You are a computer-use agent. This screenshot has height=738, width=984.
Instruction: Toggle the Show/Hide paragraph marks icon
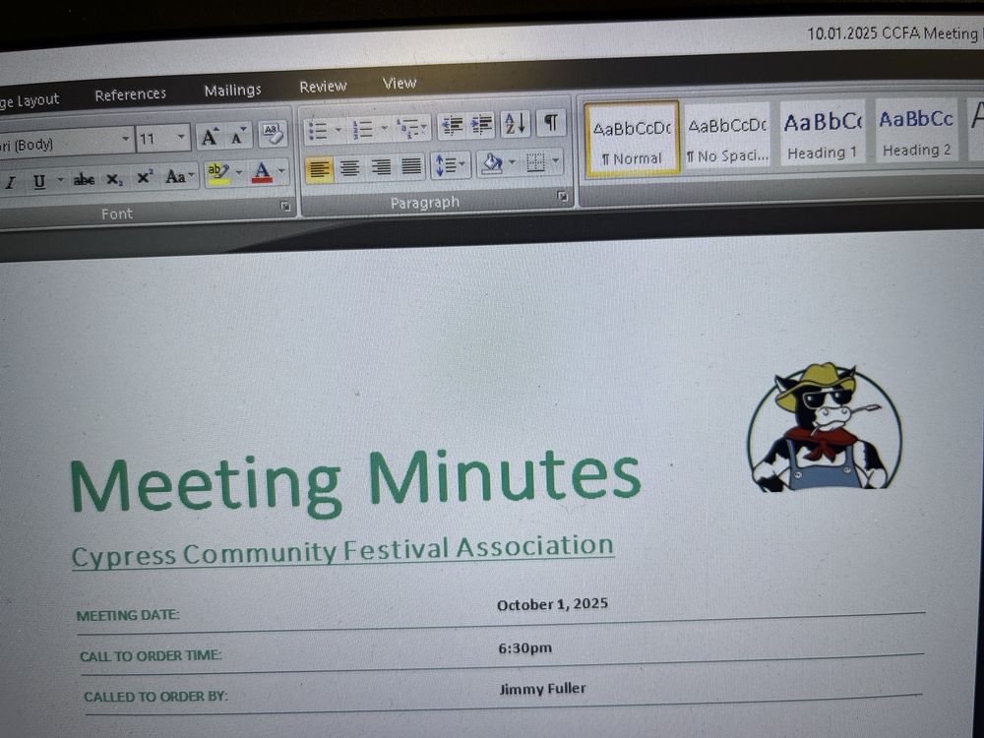tap(552, 124)
